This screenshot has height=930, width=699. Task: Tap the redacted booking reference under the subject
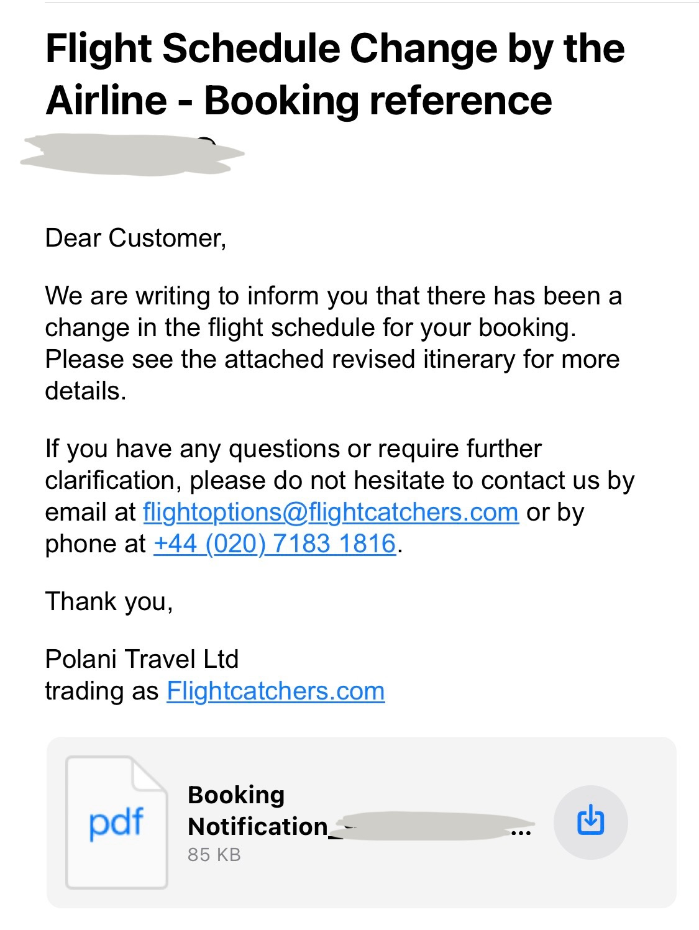coord(132,153)
